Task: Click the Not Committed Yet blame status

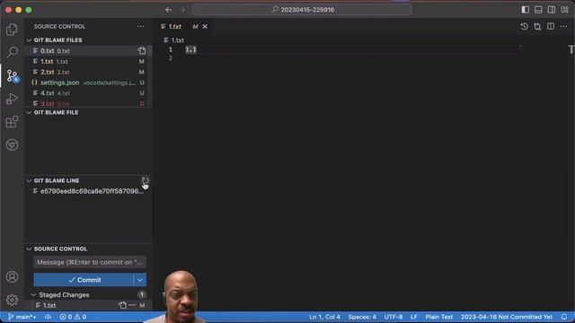Action: click(507, 317)
